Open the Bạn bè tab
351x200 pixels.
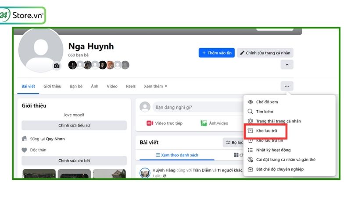[76, 86]
